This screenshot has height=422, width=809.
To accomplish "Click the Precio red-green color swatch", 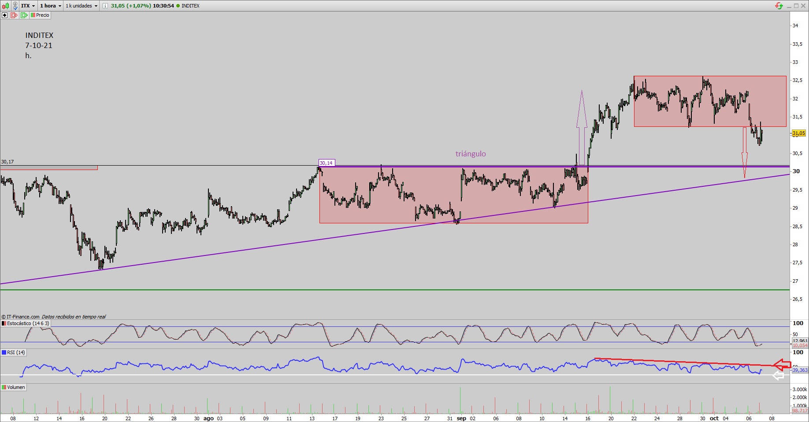I will coord(33,15).
